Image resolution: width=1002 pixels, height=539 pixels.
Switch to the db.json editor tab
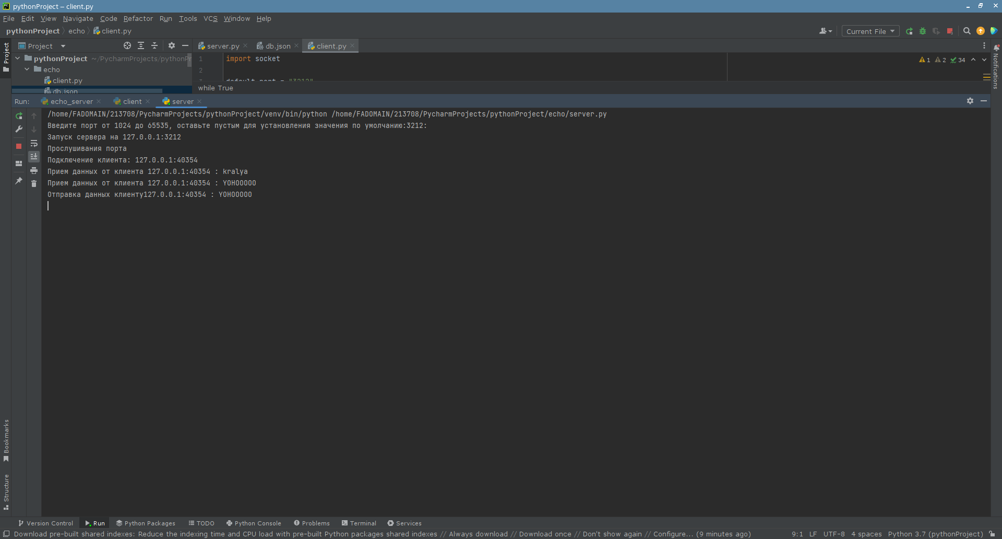coord(277,45)
